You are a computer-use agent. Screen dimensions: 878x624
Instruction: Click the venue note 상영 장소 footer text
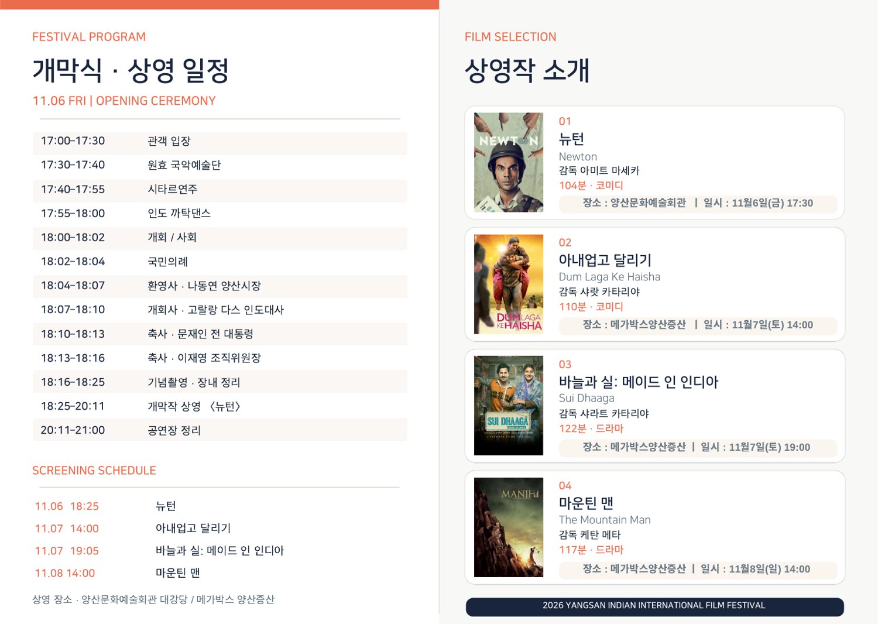[153, 599]
